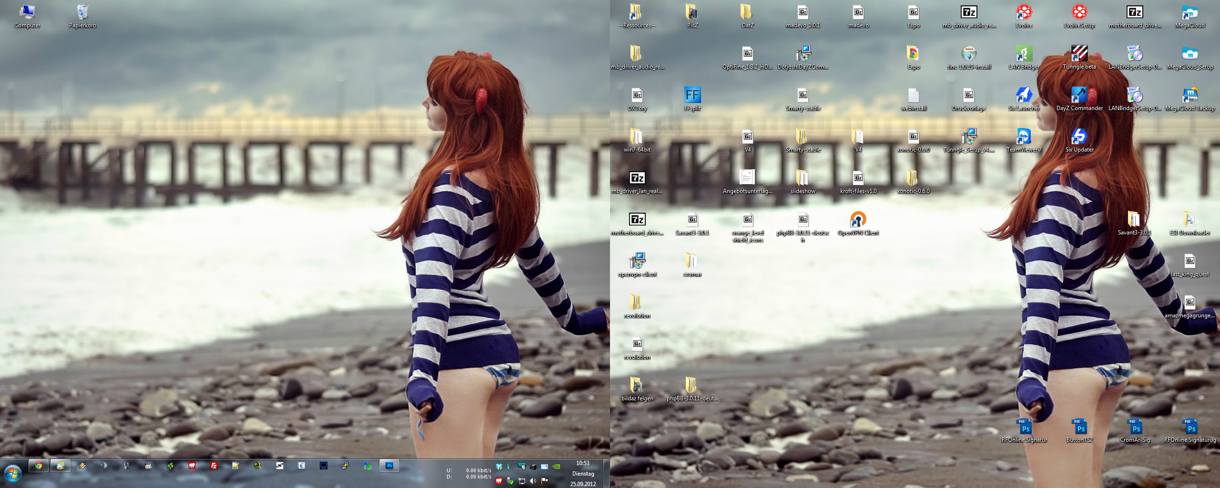This screenshot has height=488, width=1220.
Task: Open the bildaz felgen folder
Action: (x=637, y=389)
